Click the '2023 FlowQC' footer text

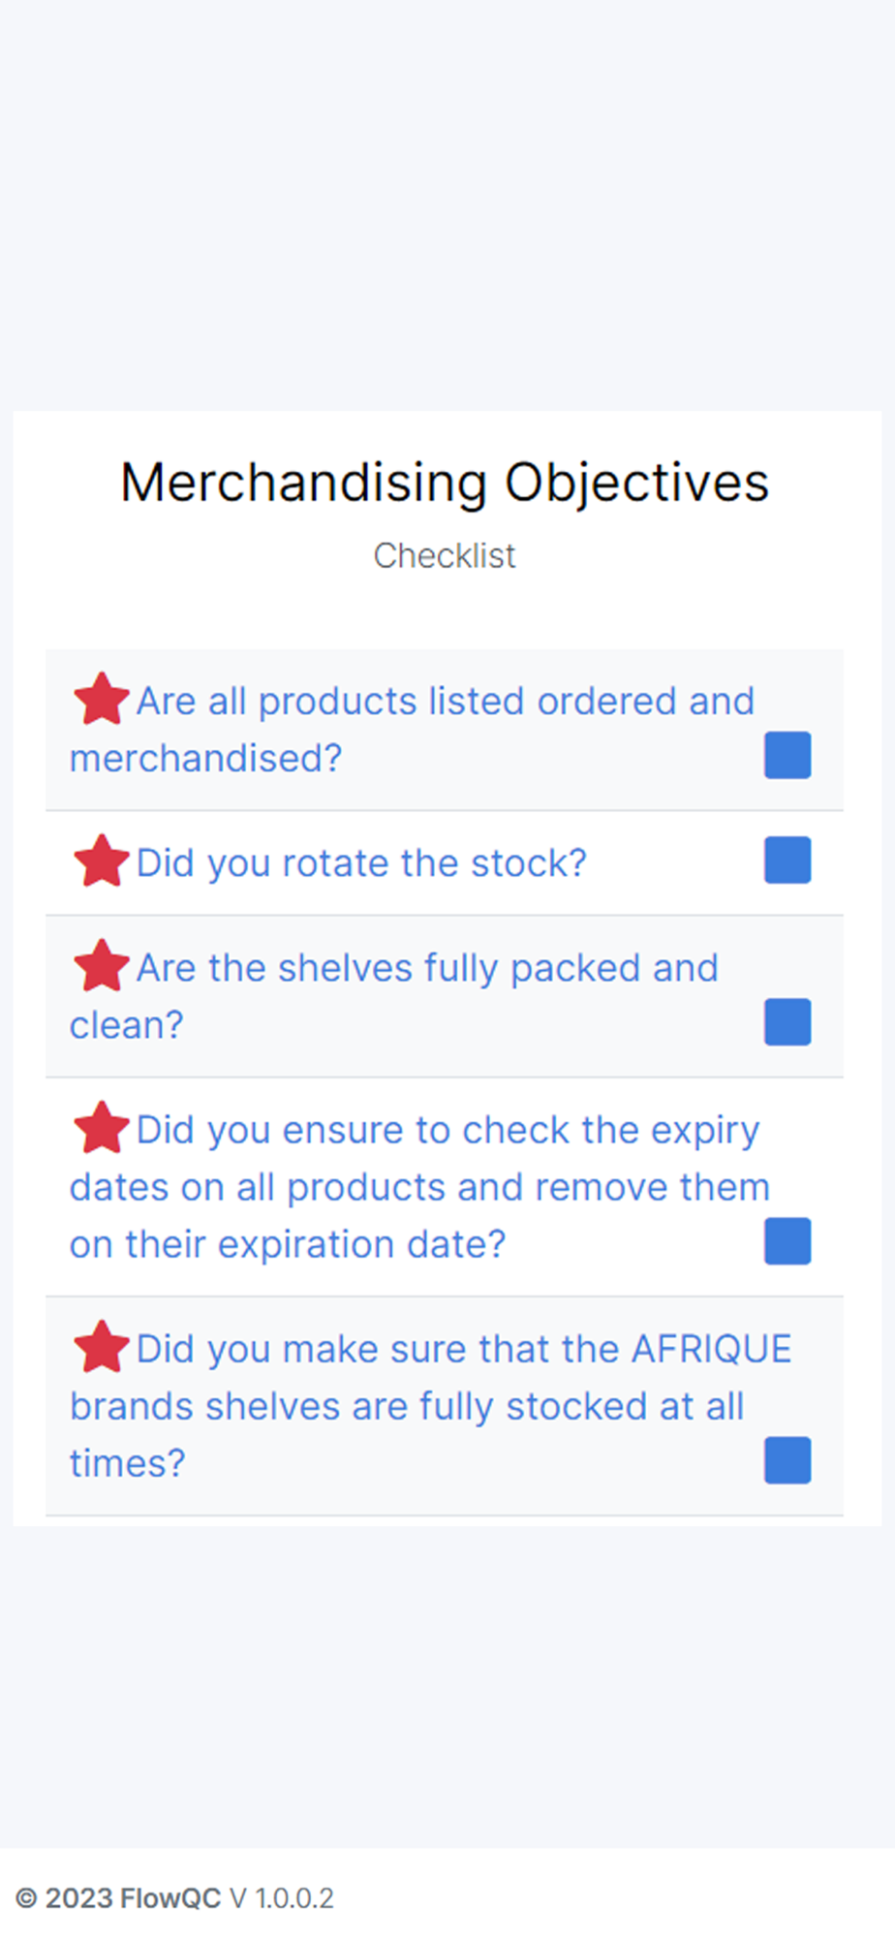[x=133, y=1898]
